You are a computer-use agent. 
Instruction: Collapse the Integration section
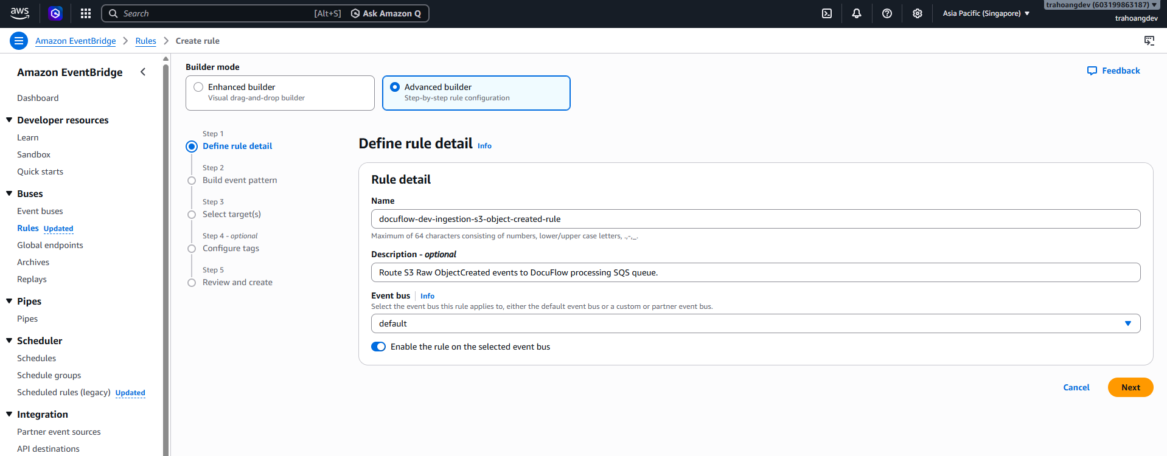[x=9, y=414]
